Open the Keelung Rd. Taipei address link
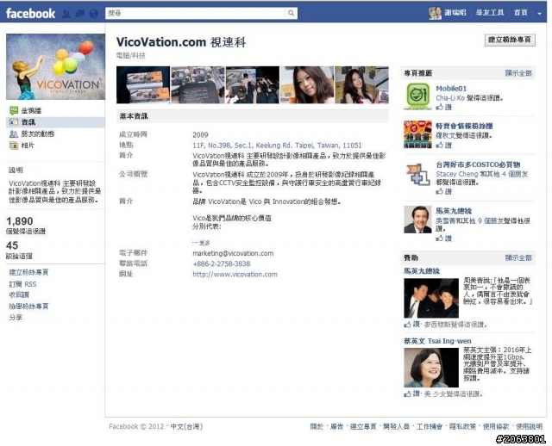552x446 pixels. click(x=277, y=146)
